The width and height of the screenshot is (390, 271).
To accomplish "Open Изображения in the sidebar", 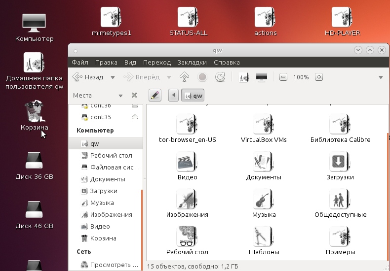I will (106, 215).
